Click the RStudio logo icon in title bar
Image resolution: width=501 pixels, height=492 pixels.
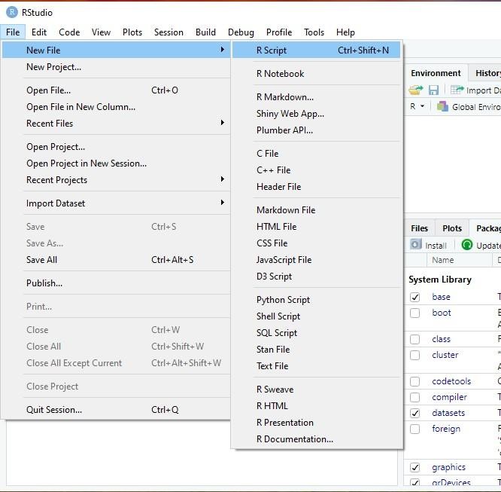(x=12, y=12)
